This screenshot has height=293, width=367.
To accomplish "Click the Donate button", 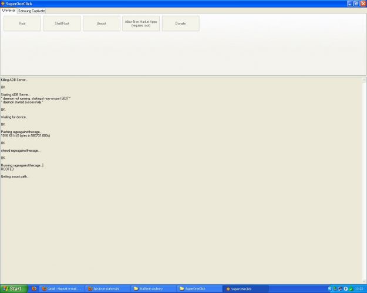I will click(x=180, y=23).
